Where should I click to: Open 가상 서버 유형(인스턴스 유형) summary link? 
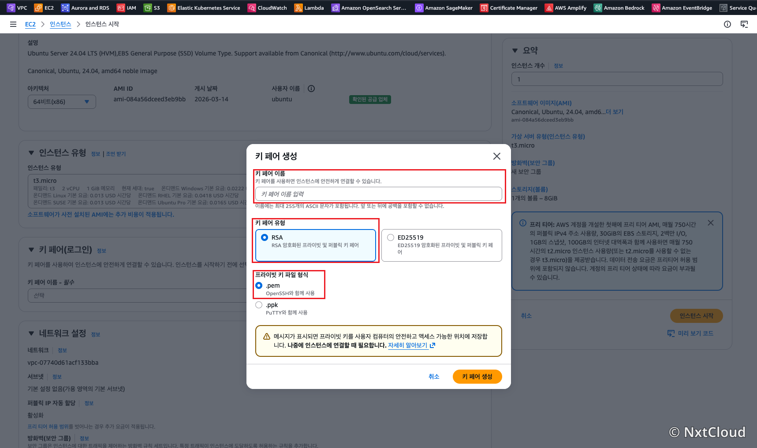point(548,137)
